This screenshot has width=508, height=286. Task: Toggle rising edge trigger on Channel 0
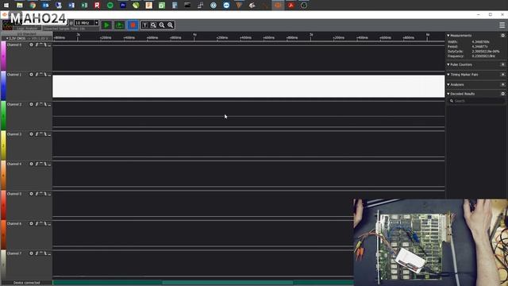coord(37,44)
